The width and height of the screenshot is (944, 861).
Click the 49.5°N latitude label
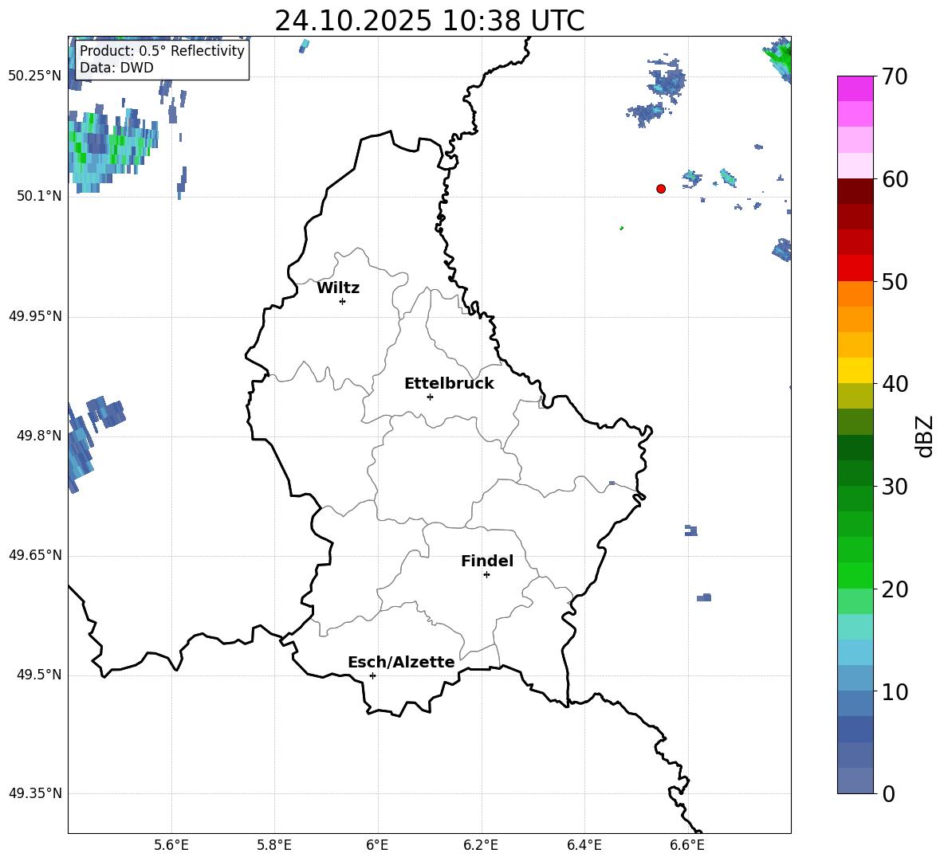(x=39, y=675)
